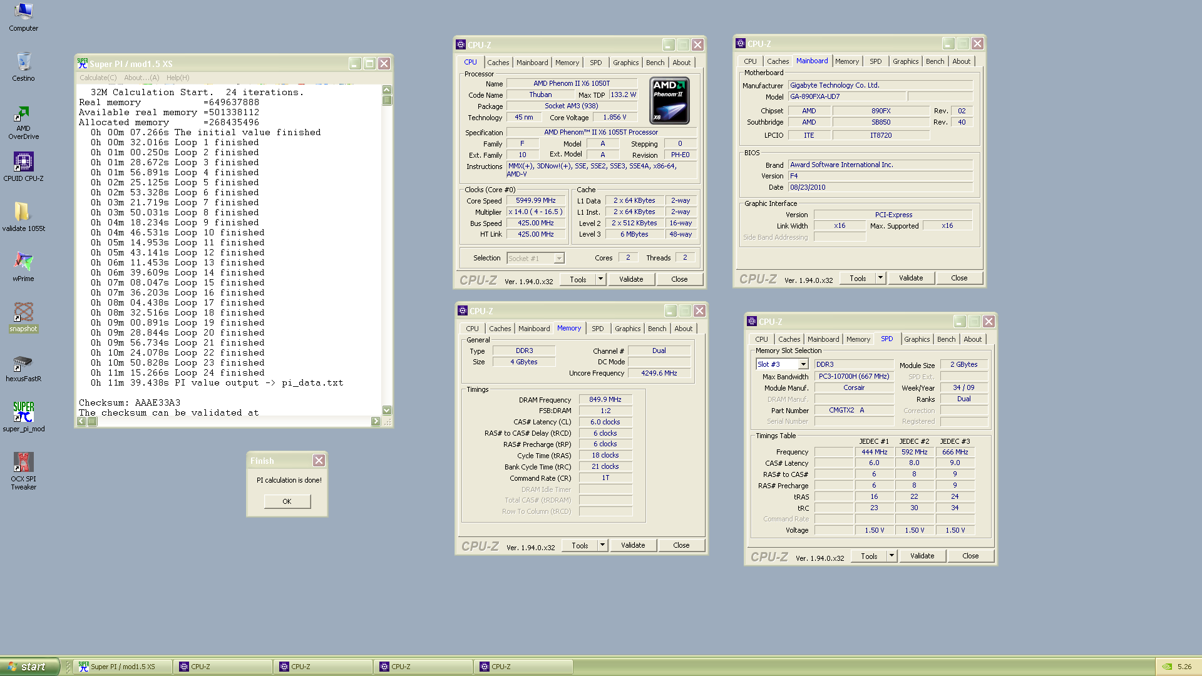Launch wPrime desktop shortcut
Screen dimensions: 1202x676
tap(23, 267)
